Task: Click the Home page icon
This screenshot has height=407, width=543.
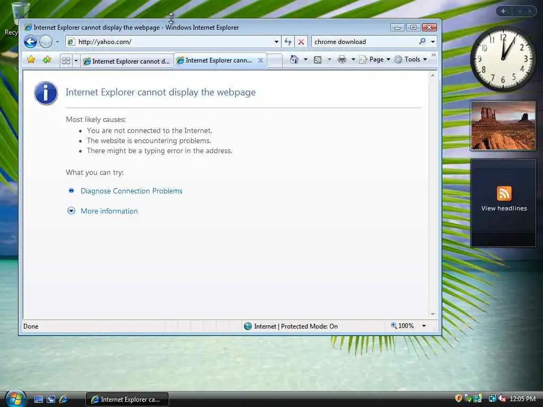Action: (294, 59)
